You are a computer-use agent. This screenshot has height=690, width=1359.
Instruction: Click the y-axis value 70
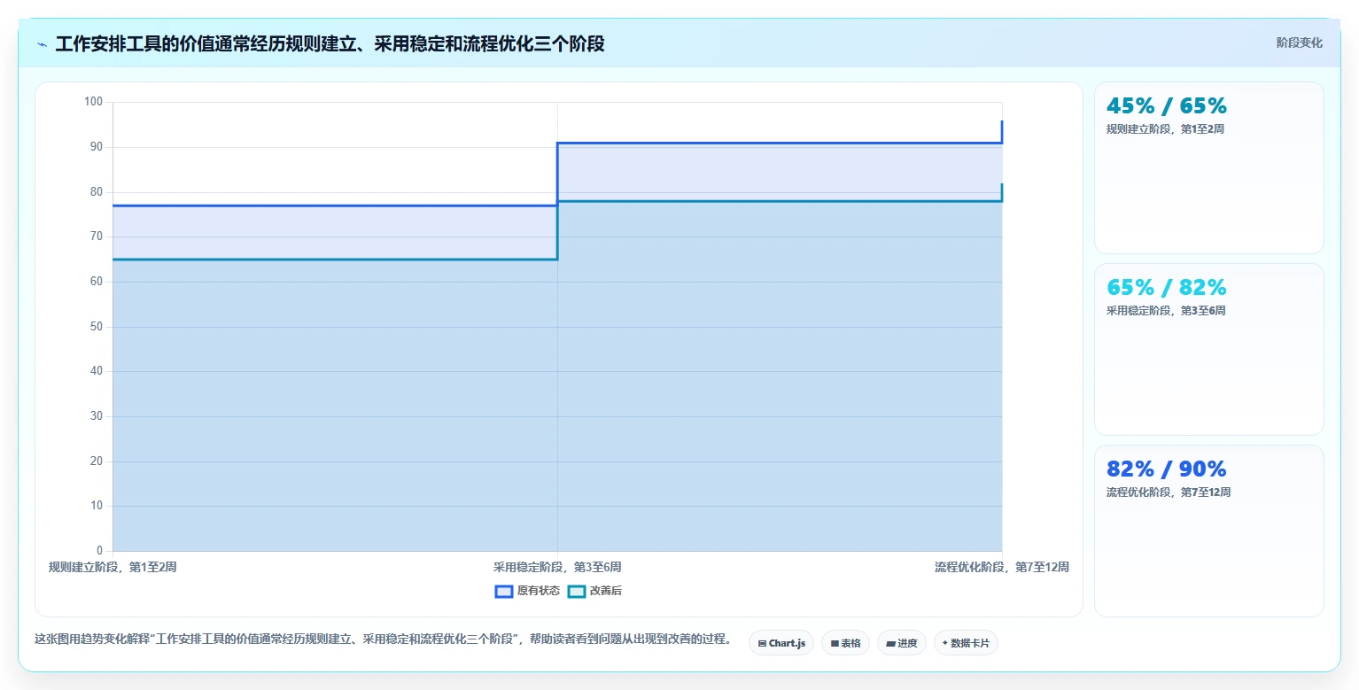(x=97, y=236)
